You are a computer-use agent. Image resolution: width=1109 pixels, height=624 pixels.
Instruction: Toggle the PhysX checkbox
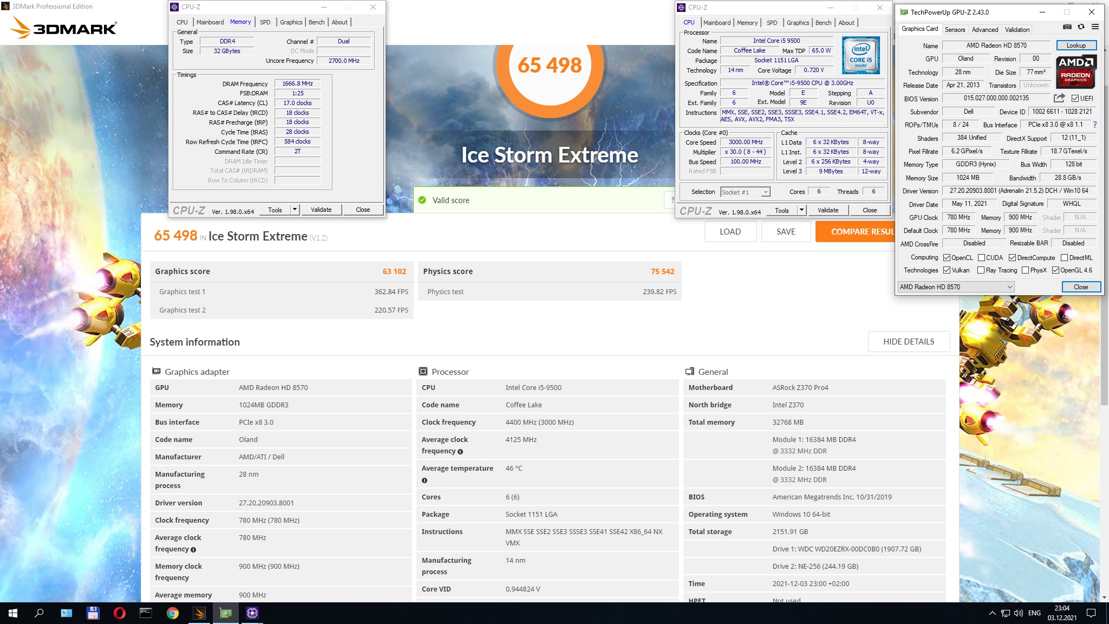pos(1025,270)
